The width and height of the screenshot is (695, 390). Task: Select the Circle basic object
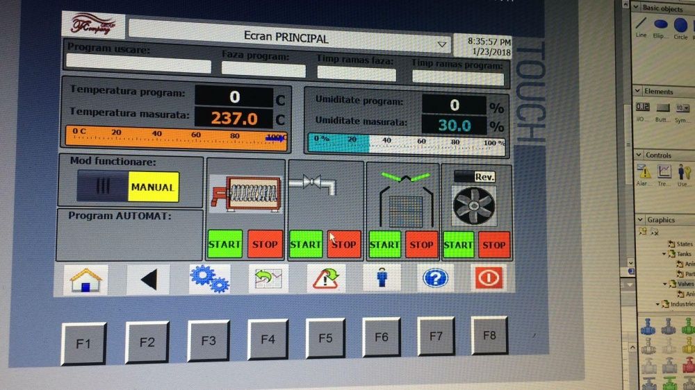680,28
